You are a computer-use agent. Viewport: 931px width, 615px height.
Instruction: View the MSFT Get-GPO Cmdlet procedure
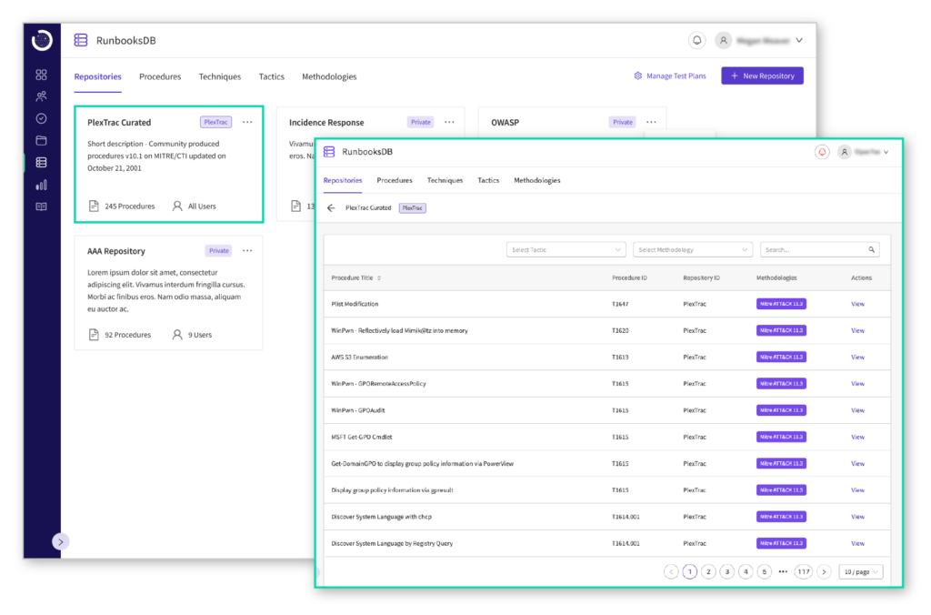pos(857,437)
